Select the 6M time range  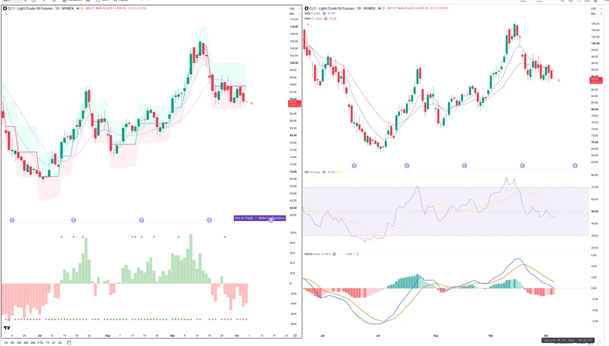click(x=33, y=343)
